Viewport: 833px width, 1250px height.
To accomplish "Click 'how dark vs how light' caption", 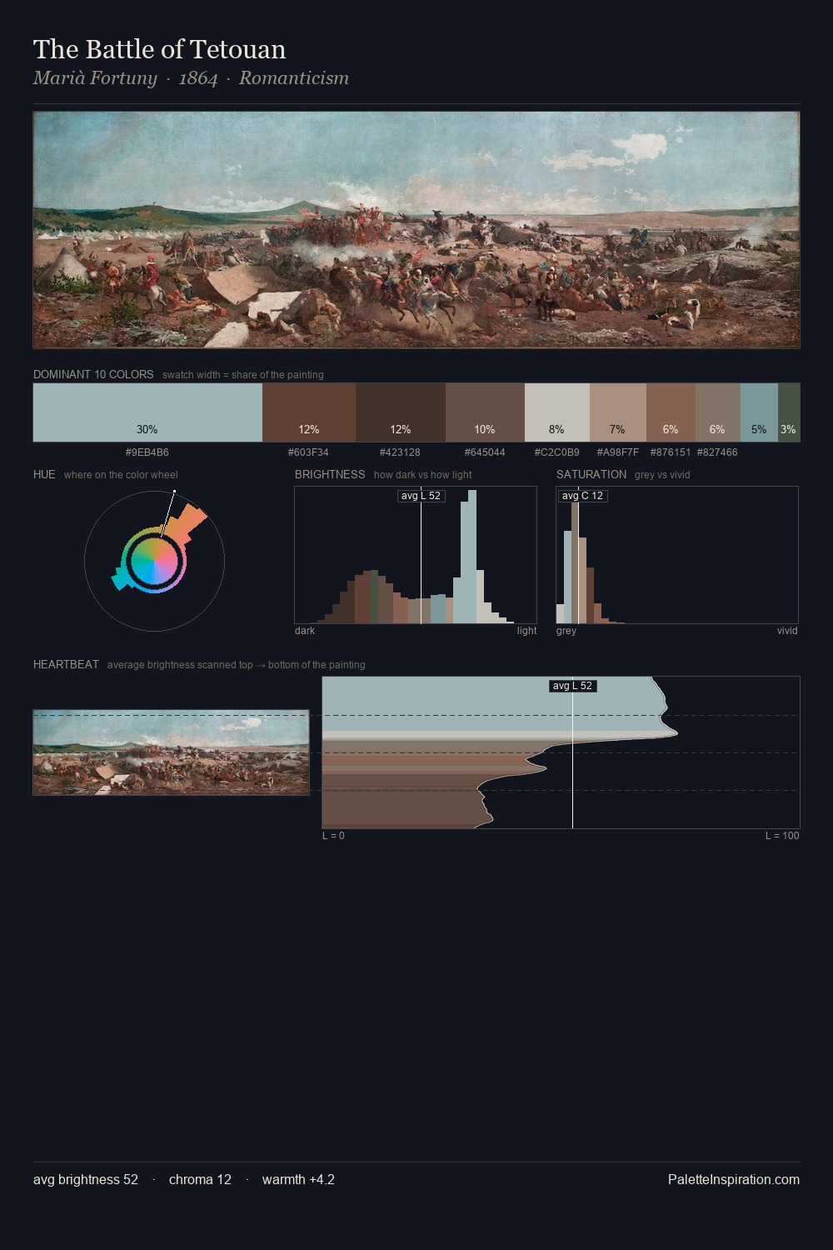I will pyautogui.click(x=423, y=475).
